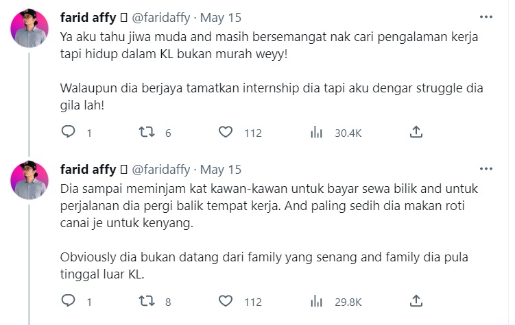Image resolution: width=515 pixels, height=325 pixels.
Task: View analytics of tweet with 30.4K views
Action: [x=317, y=133]
